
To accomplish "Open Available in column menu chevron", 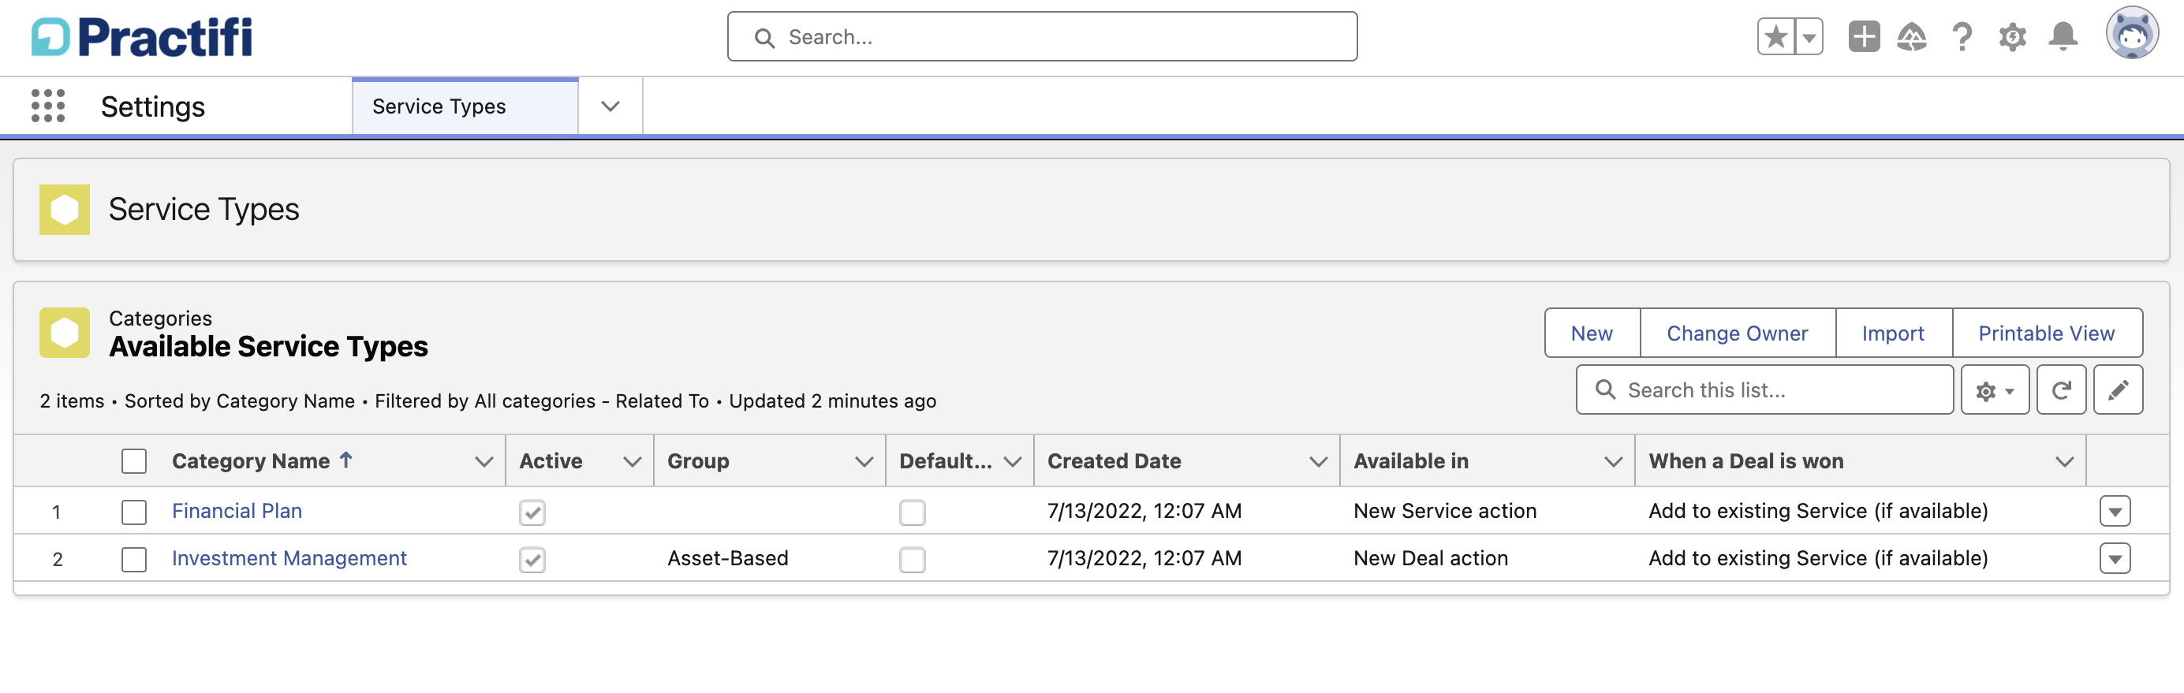I will click(x=1614, y=462).
